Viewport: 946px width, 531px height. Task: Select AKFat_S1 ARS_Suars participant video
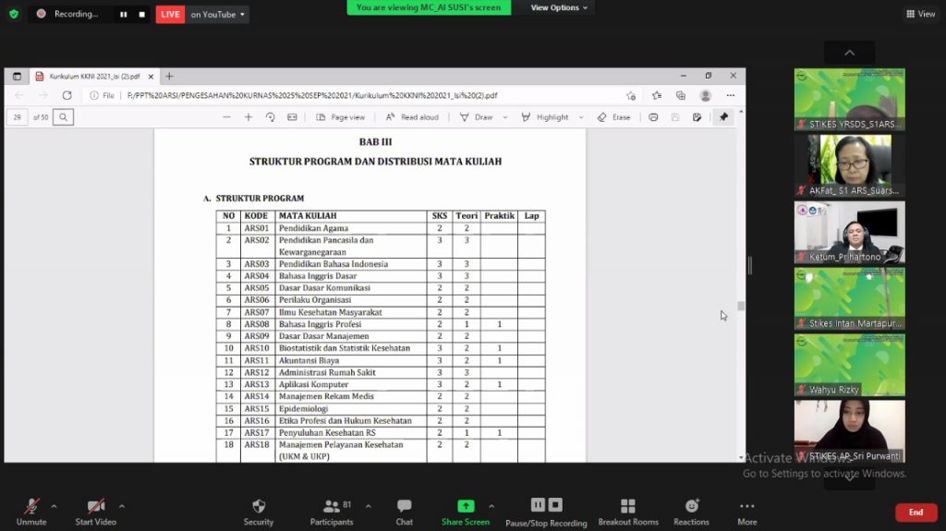[850, 165]
